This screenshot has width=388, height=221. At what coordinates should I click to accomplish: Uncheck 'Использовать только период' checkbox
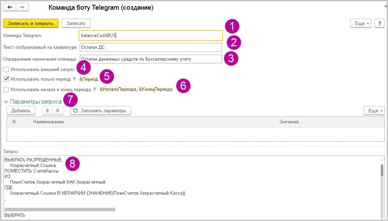(6, 79)
